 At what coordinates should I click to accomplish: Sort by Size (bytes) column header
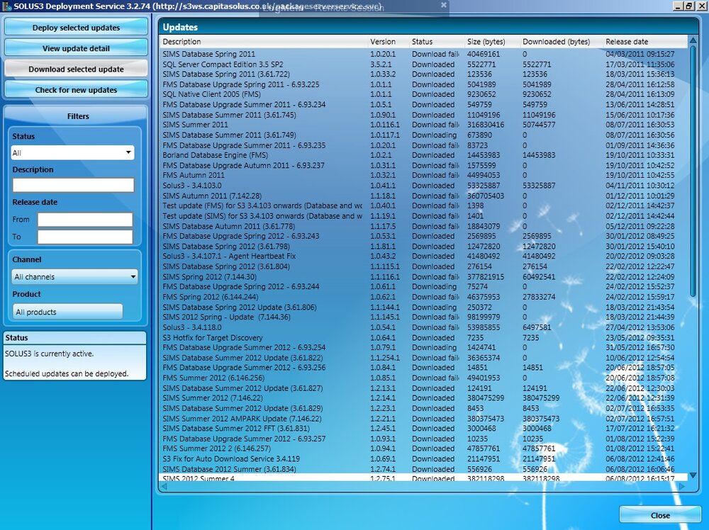[492, 42]
